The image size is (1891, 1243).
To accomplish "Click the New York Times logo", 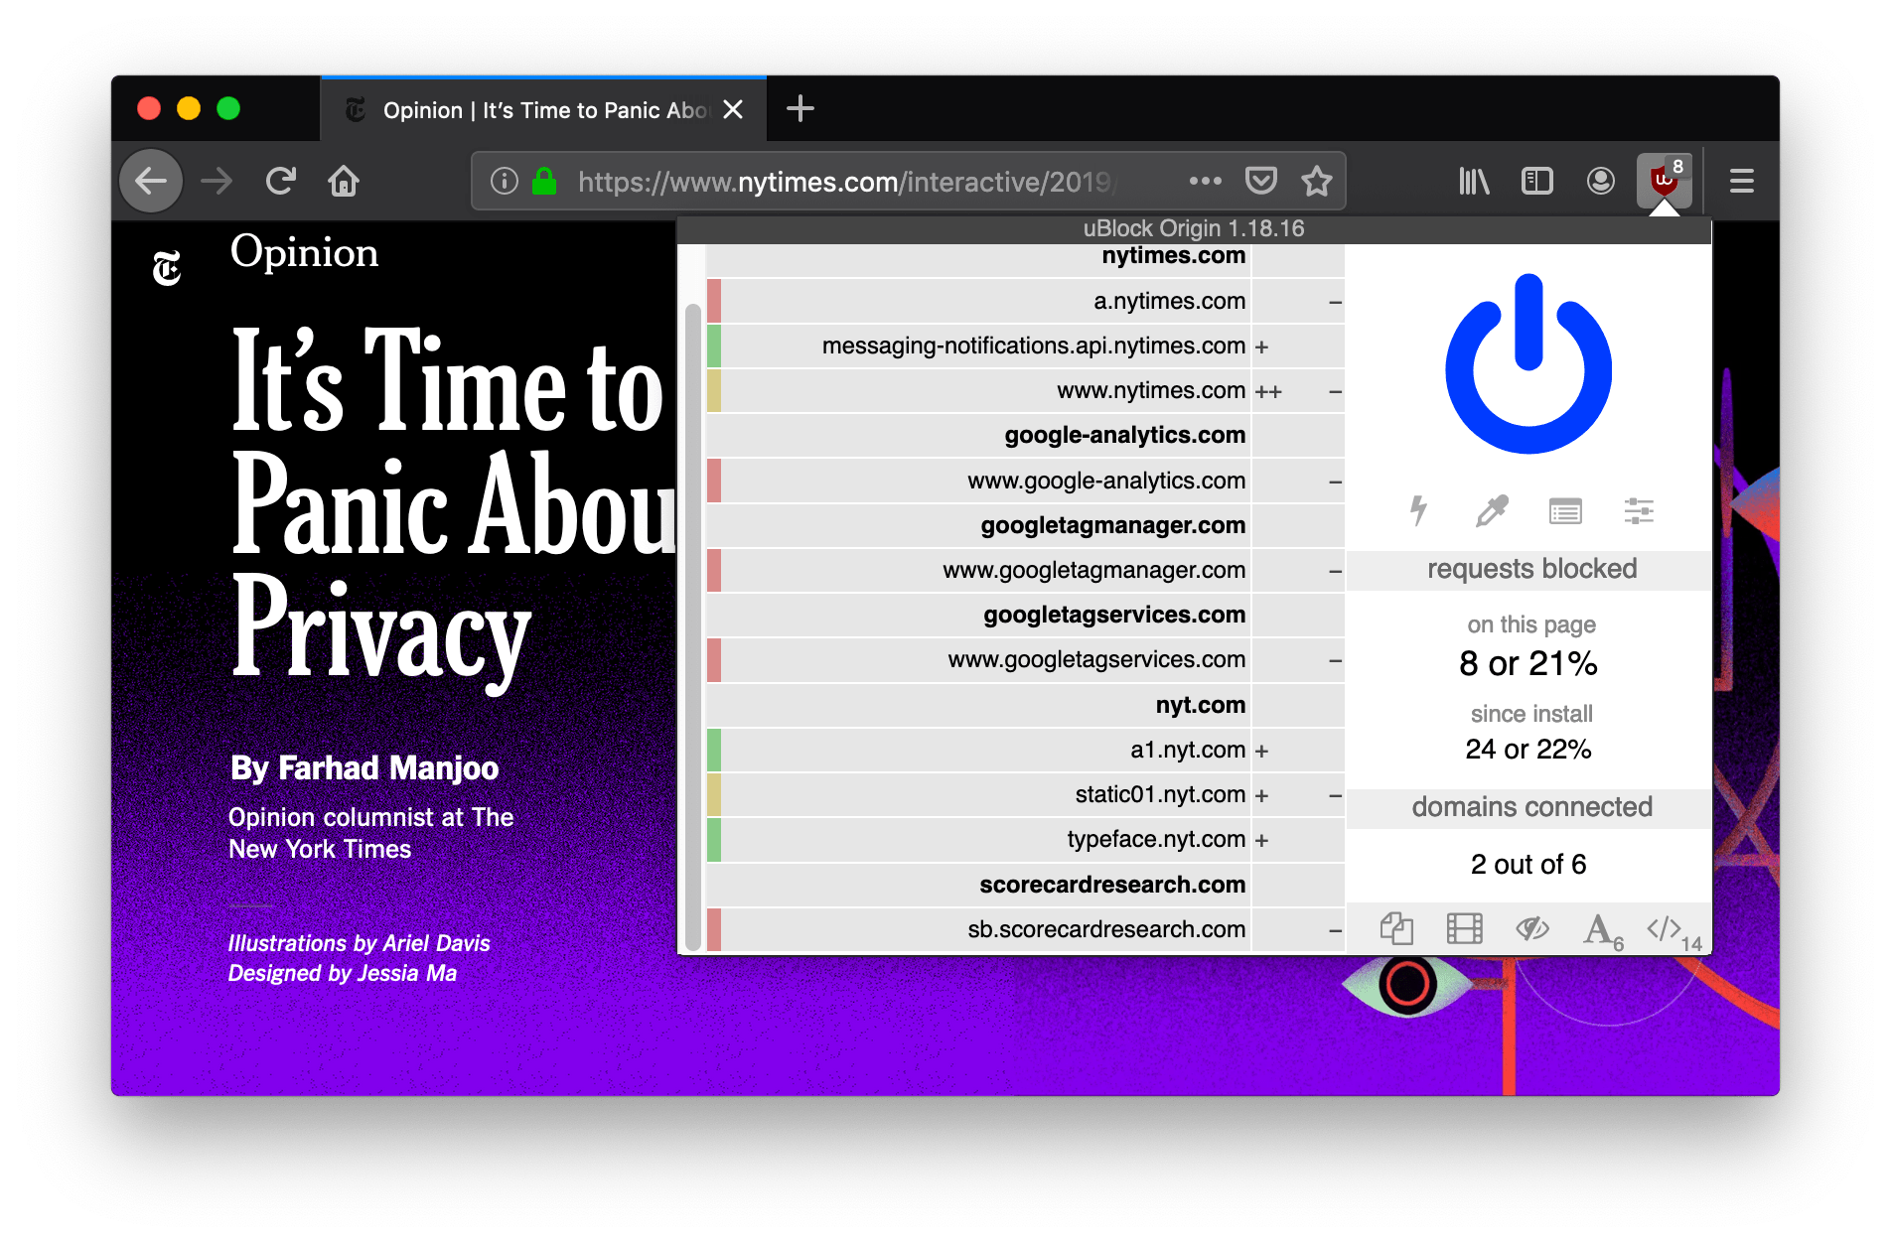I will point(167,268).
